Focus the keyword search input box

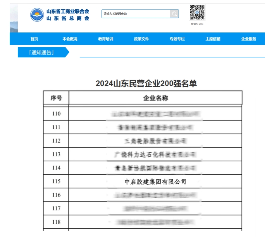[136, 14]
